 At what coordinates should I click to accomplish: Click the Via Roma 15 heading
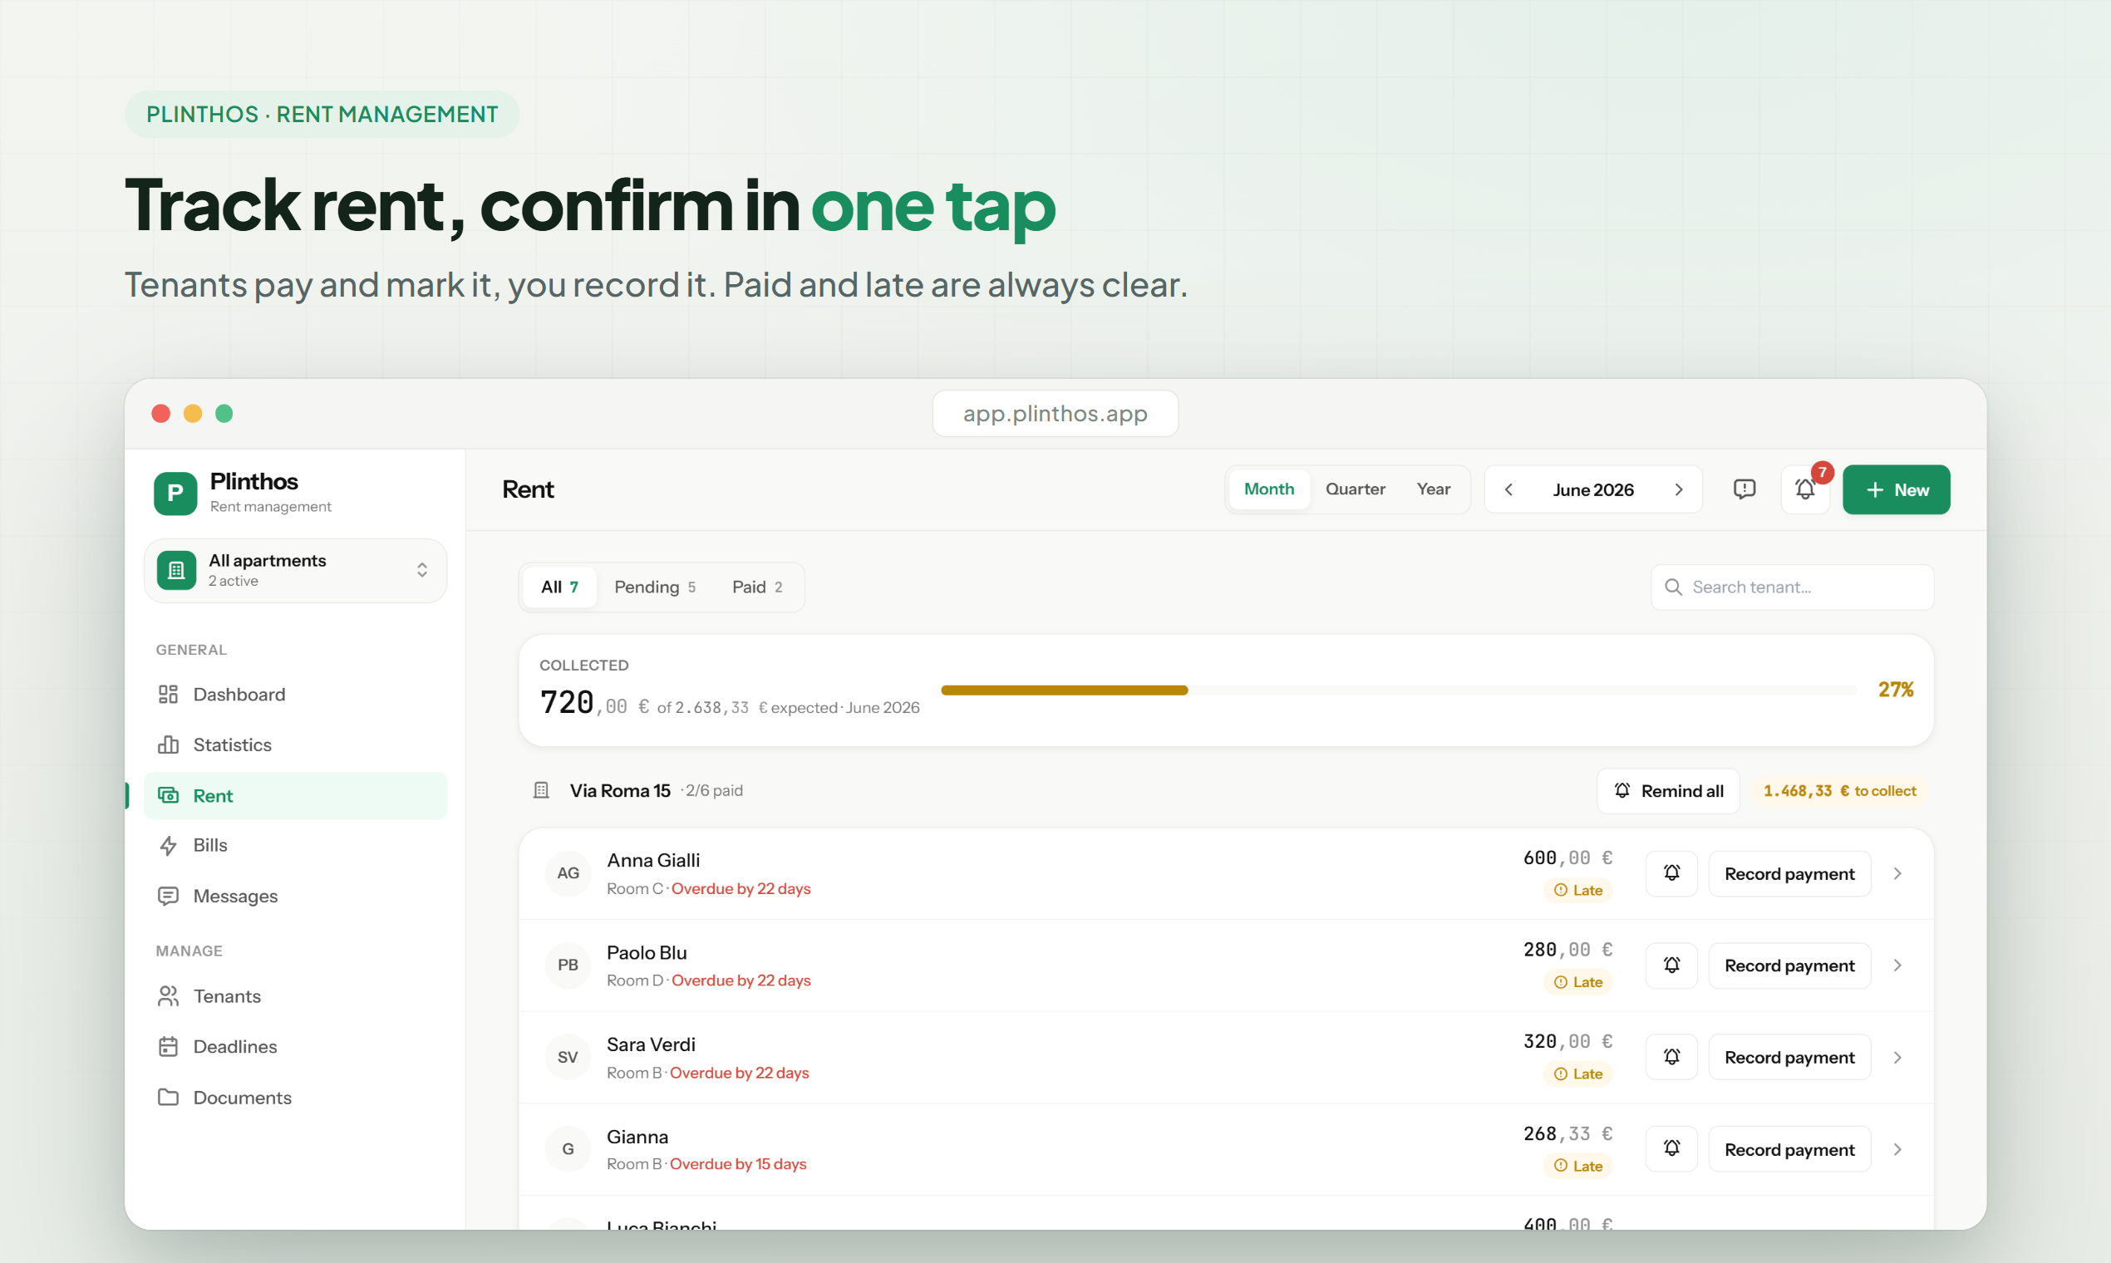coord(620,791)
